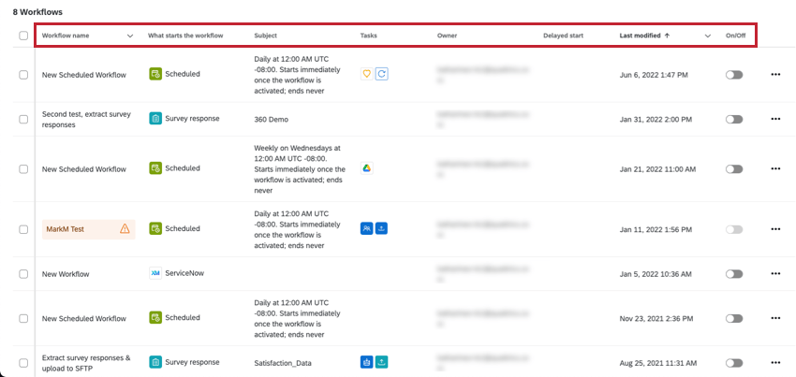Click the Scheduled icon in the Nov 23, 2021 row
This screenshot has width=796, height=377.
155,318
